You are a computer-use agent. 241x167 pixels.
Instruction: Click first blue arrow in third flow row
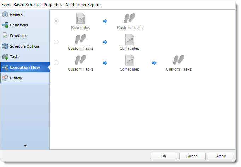[x=105, y=63]
